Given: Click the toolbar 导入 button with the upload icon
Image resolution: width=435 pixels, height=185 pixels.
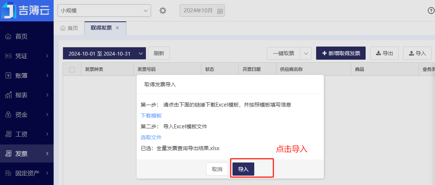Looking at the screenshot, I should pos(417,53).
